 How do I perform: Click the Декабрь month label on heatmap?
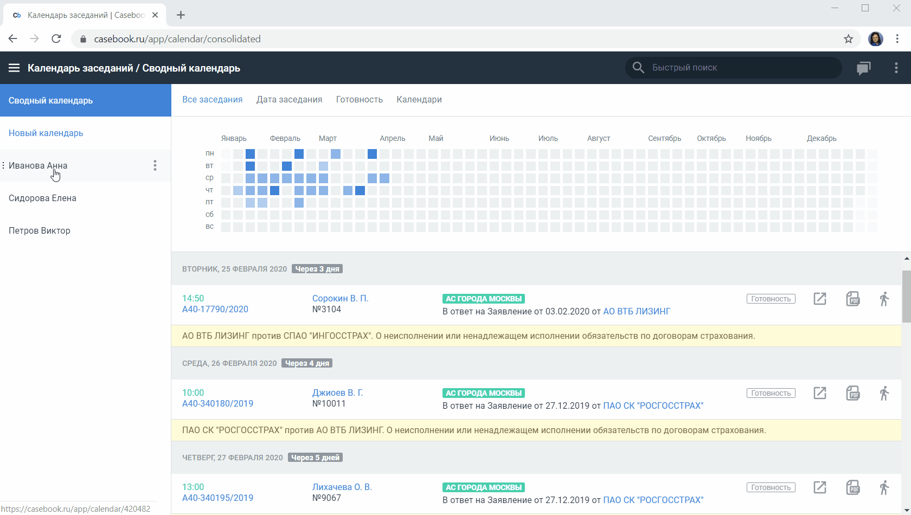[x=822, y=139]
